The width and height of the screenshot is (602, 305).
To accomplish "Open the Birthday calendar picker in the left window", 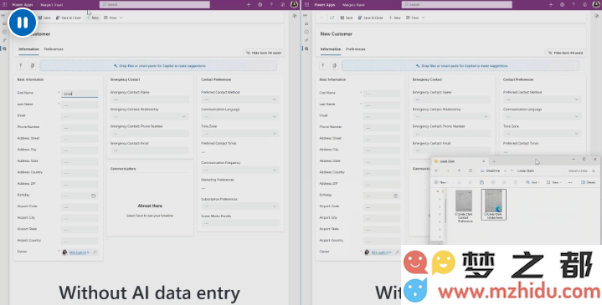I will pos(93,196).
